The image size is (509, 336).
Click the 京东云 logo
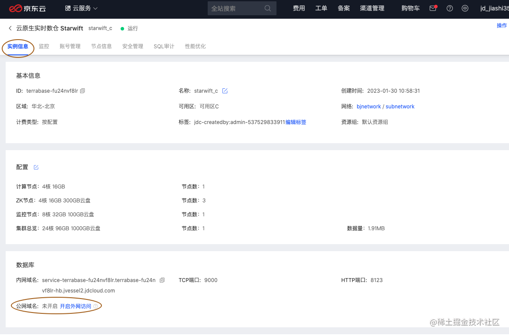27,8
